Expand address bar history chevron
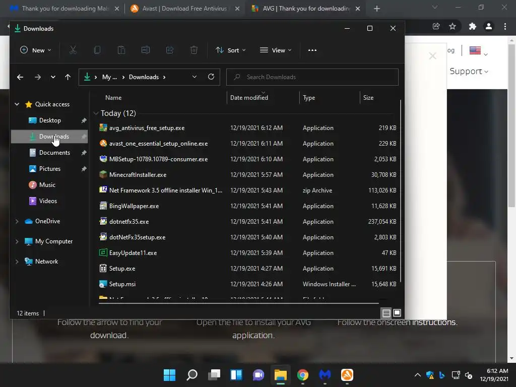516x387 pixels. [195, 77]
